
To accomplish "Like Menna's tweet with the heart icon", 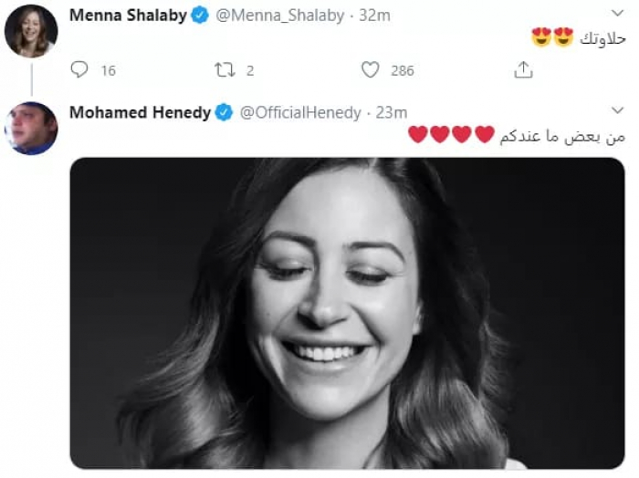I will [370, 70].
